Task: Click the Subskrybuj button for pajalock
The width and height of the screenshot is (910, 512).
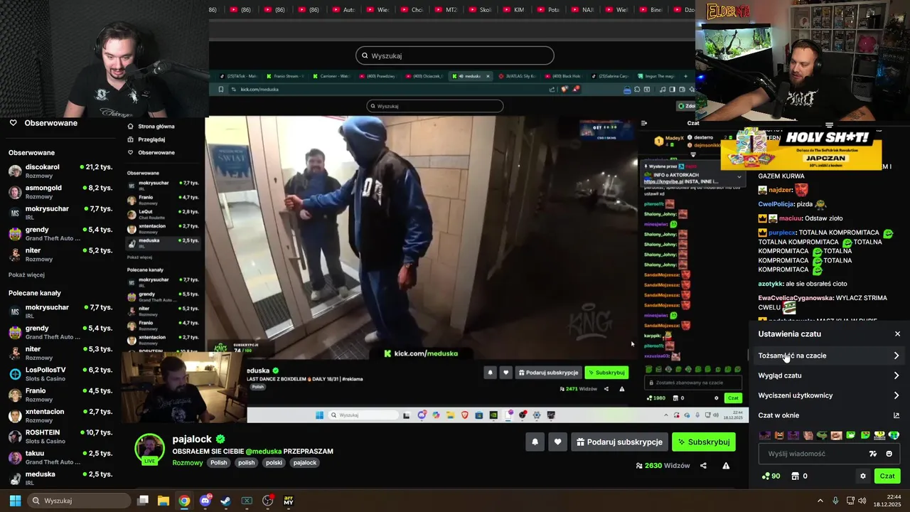Action: coord(704,442)
